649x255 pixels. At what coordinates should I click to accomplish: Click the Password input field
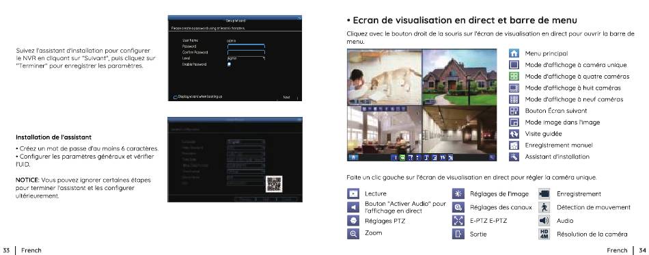pos(246,46)
